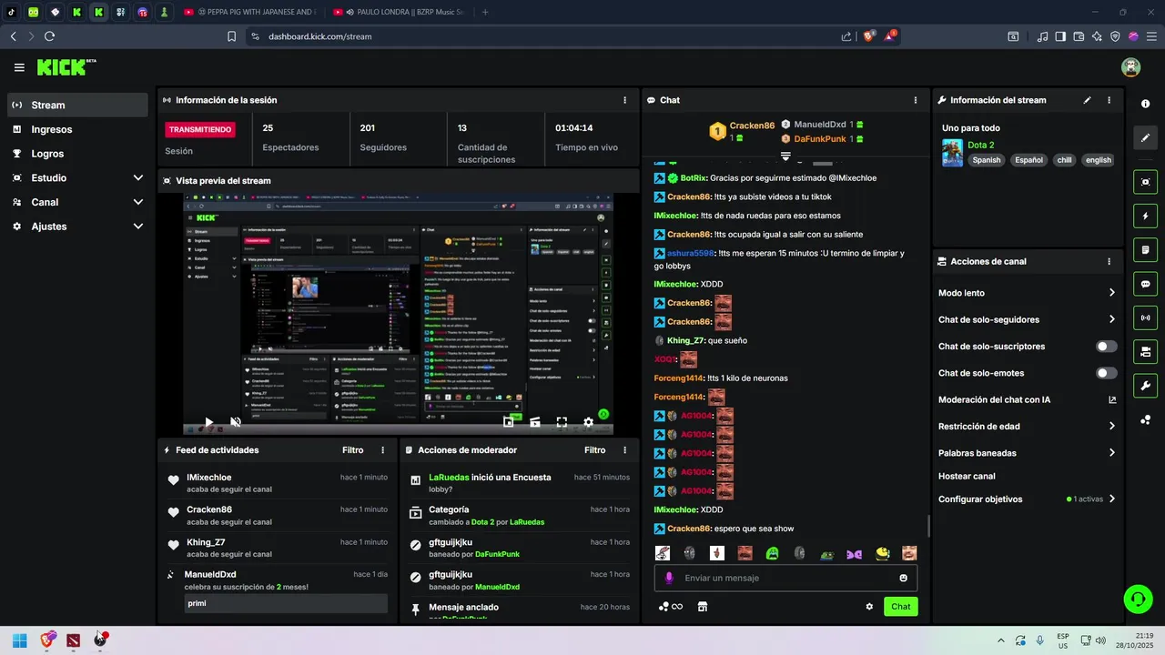Open stream preview settings gear
The height and width of the screenshot is (655, 1165).
pos(588,422)
